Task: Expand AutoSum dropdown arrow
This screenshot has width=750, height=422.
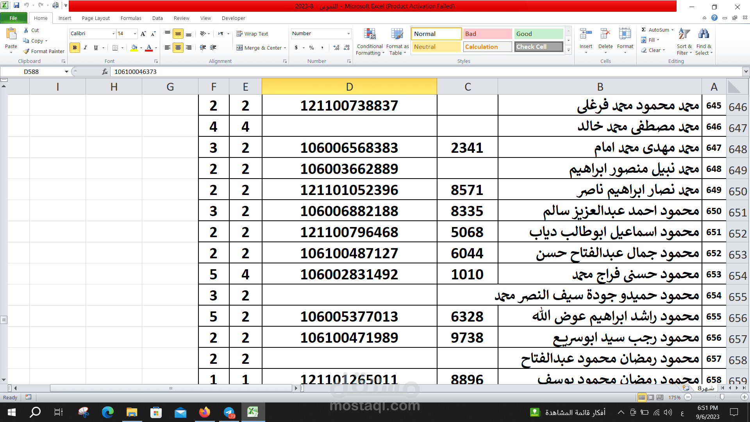Action: point(672,30)
